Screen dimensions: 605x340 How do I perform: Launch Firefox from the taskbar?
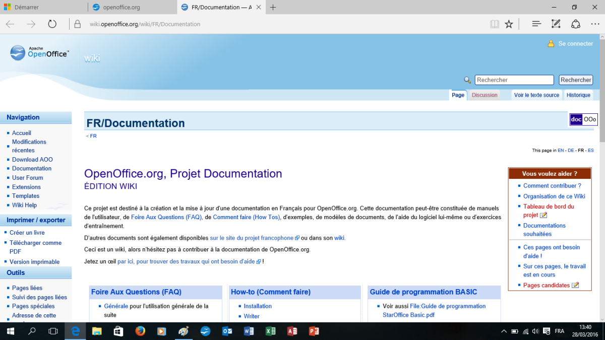coord(140,331)
